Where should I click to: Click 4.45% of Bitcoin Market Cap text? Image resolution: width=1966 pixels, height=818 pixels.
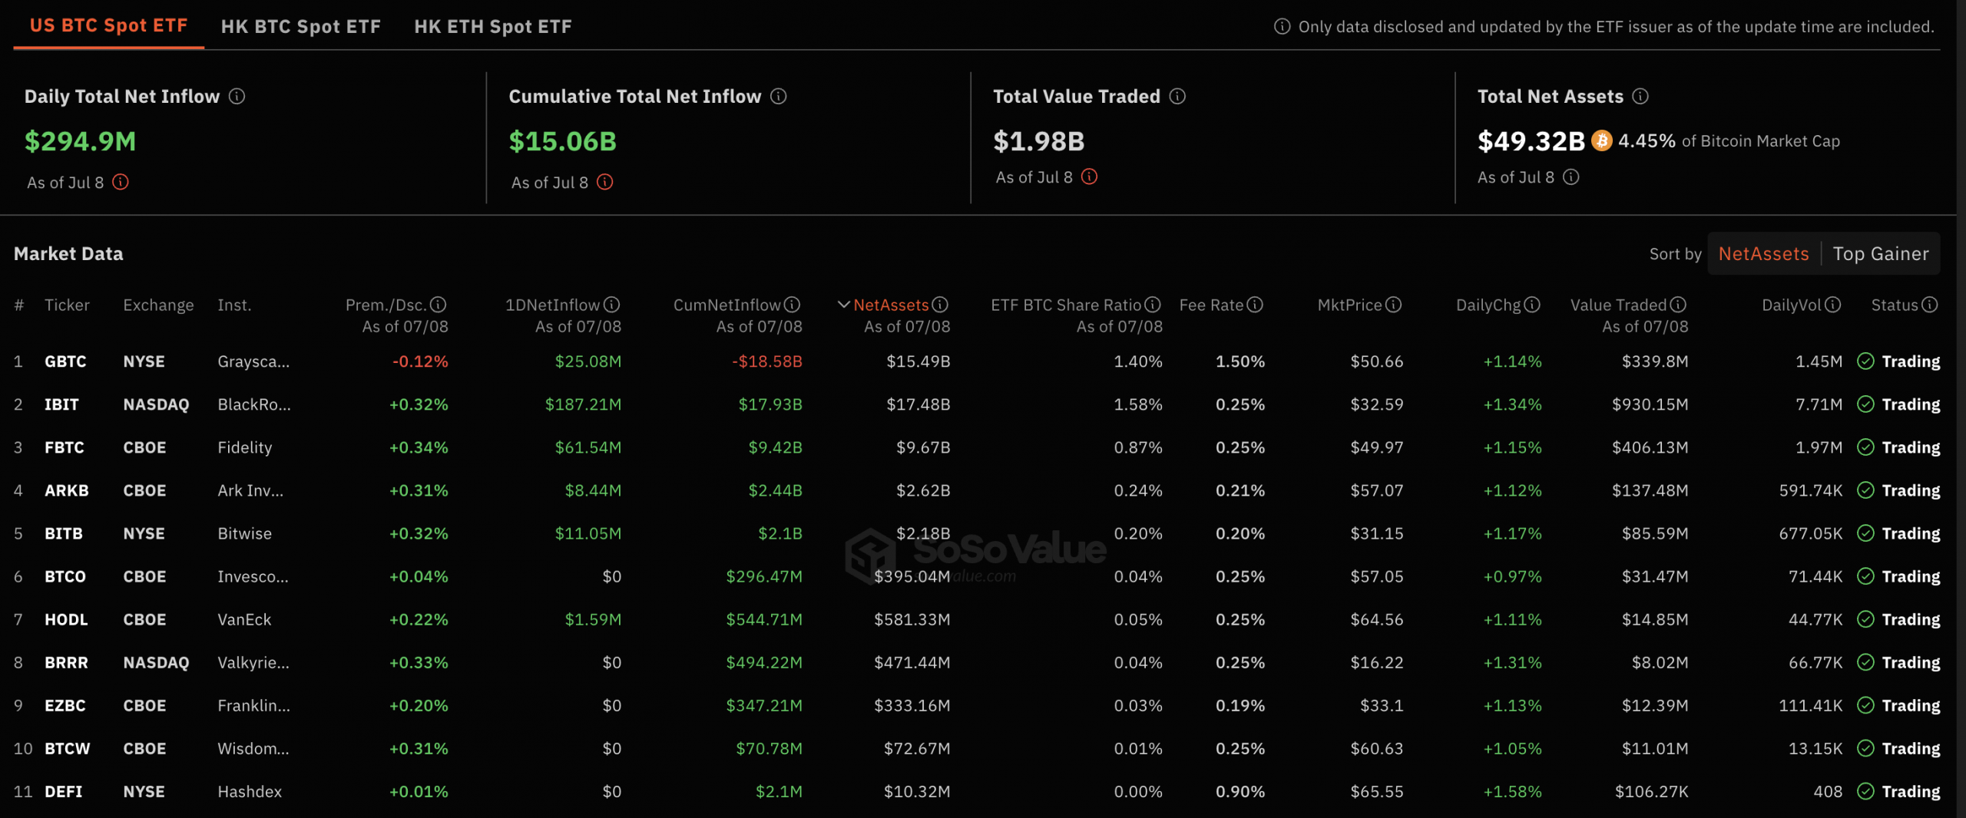point(1729,140)
